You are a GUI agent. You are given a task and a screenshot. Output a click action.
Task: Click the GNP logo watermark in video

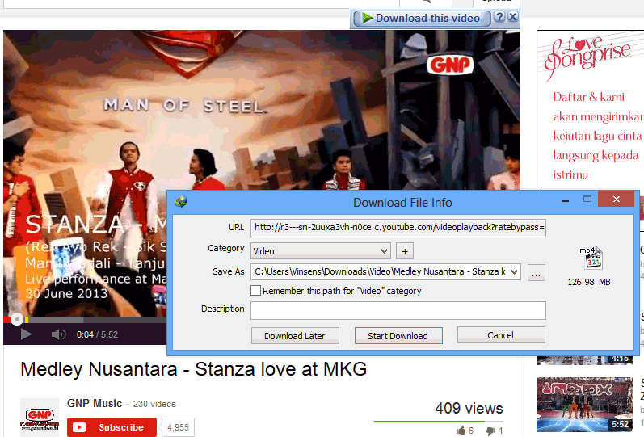click(450, 65)
